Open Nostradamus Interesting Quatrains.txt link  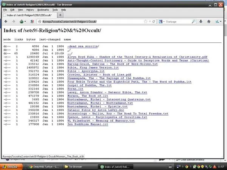click(109, 99)
